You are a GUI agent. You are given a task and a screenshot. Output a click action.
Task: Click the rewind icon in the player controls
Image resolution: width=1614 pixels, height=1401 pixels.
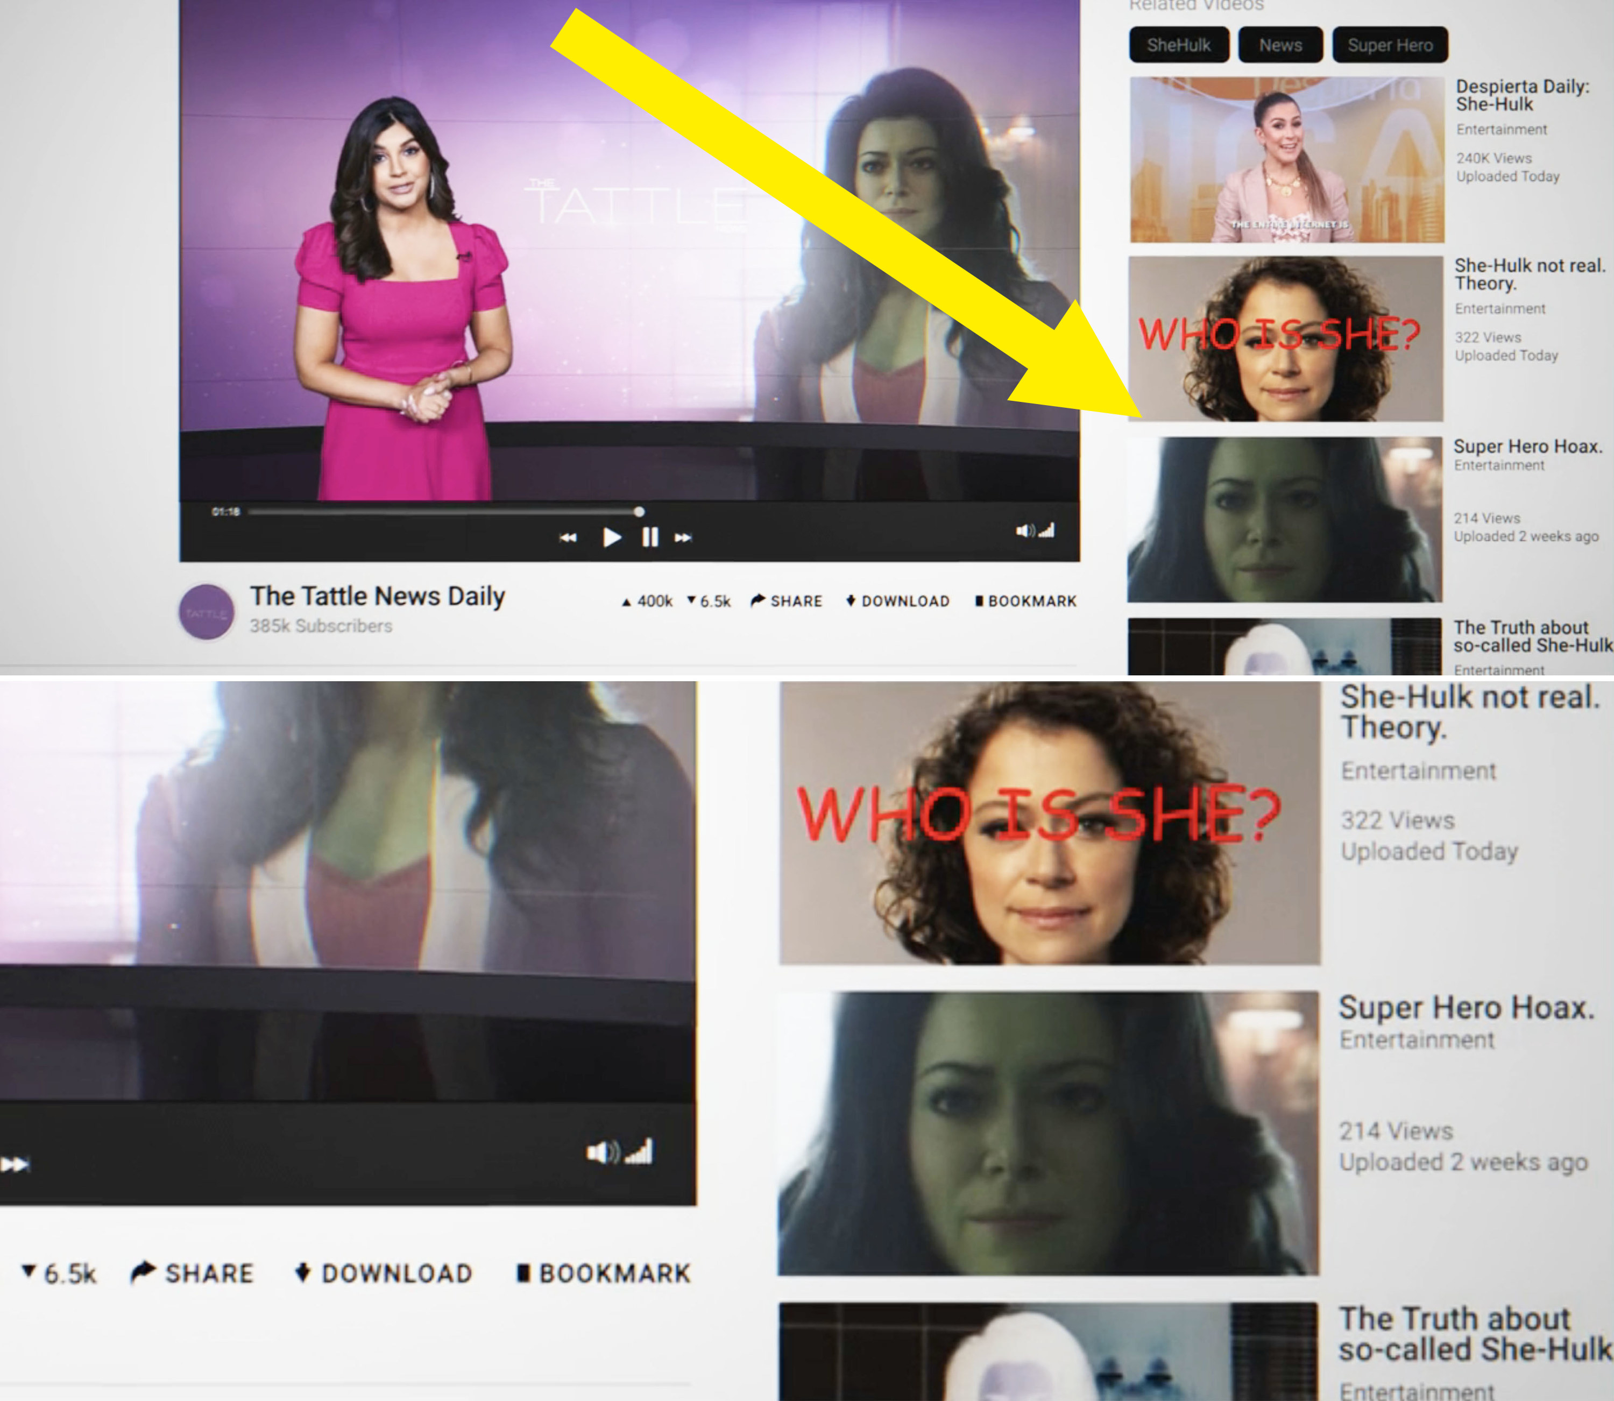point(568,537)
